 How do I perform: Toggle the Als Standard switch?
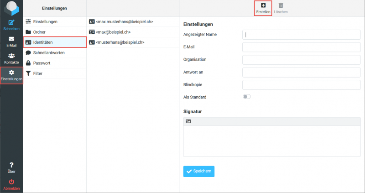(x=247, y=97)
